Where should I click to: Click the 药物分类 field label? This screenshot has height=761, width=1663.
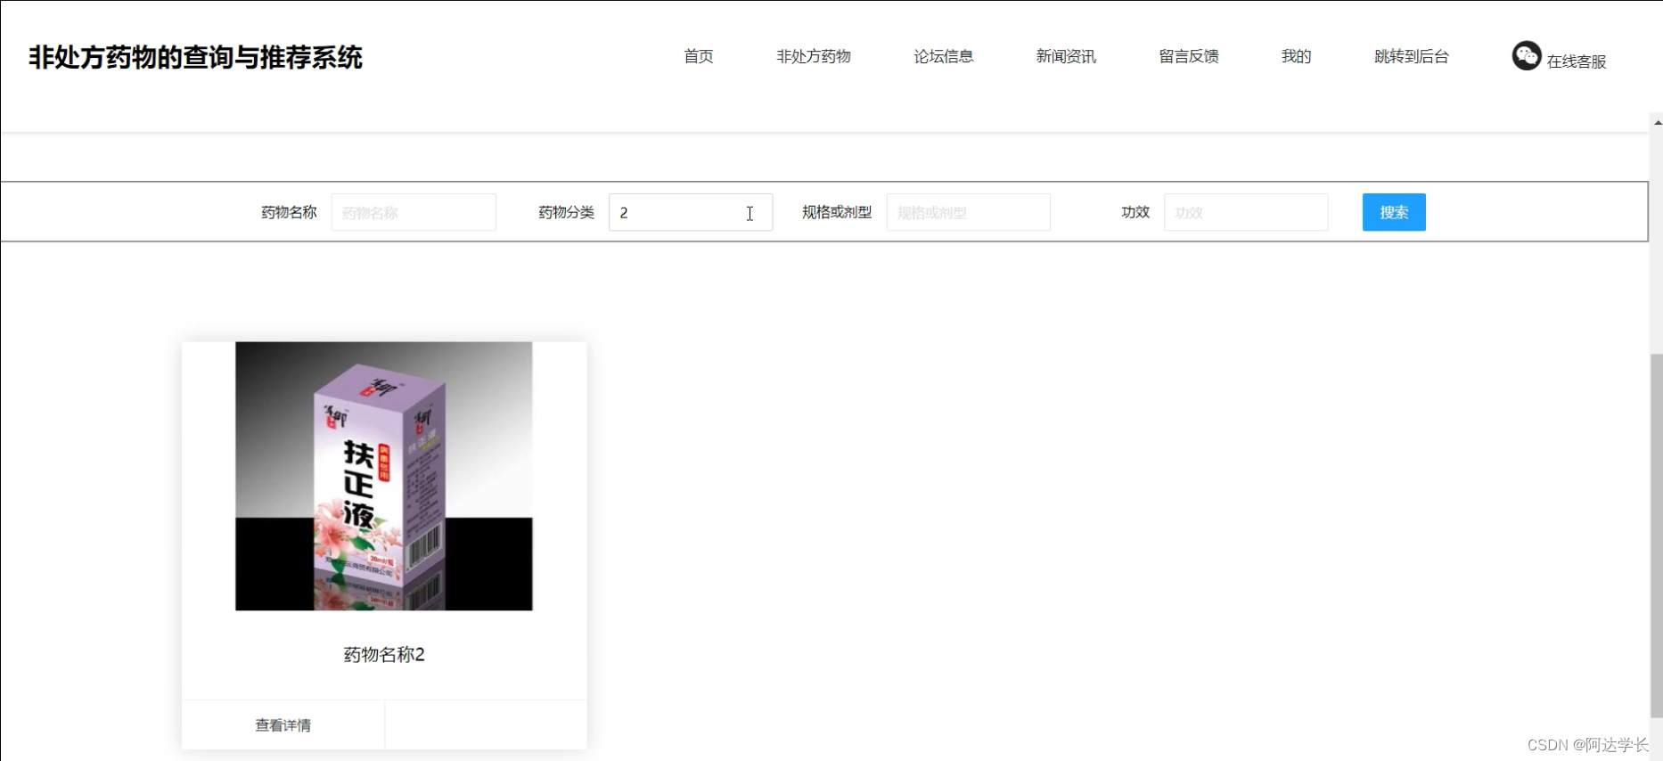(566, 212)
